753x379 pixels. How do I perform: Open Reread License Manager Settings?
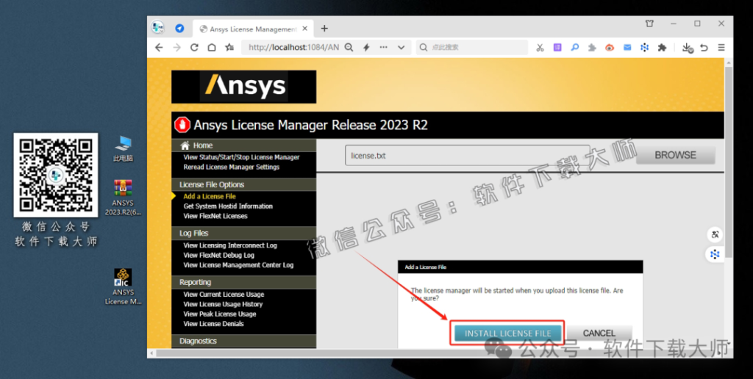232,167
